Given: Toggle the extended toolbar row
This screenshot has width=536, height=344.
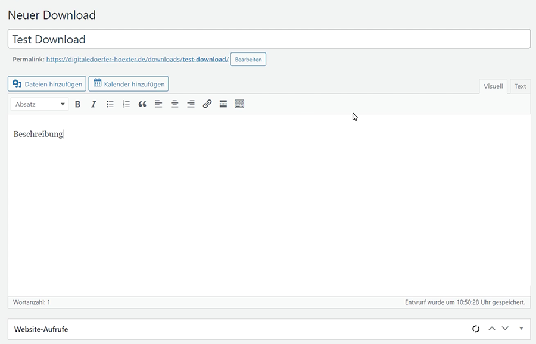Looking at the screenshot, I should 239,104.
